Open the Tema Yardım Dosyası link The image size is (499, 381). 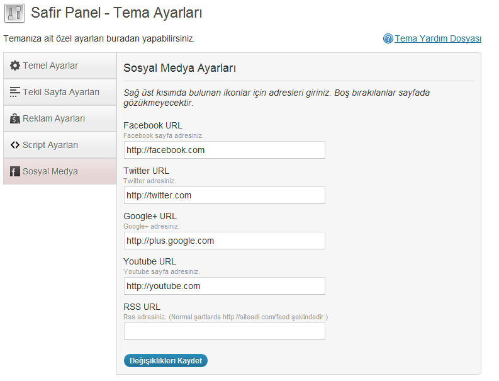pos(437,38)
